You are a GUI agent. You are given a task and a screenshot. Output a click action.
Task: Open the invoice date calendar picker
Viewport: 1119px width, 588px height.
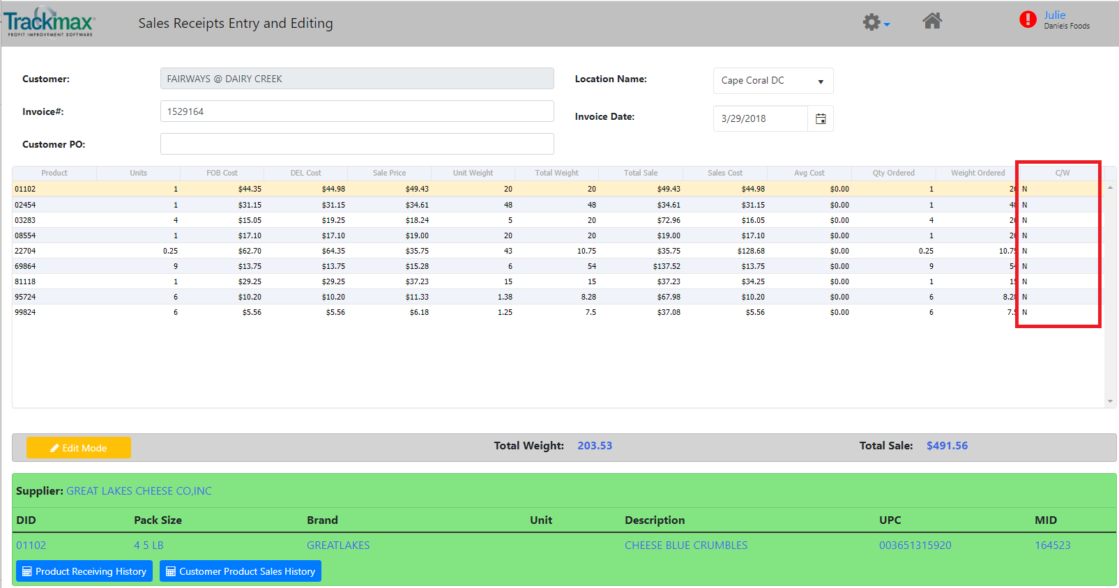pos(821,119)
